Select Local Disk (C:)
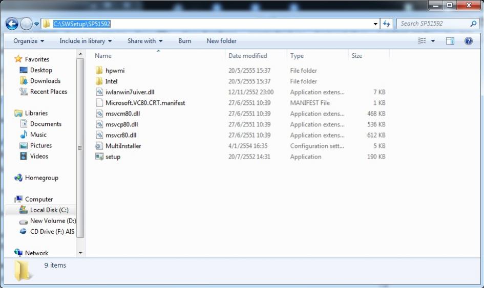Image resolution: width=484 pixels, height=288 pixels. pos(49,210)
